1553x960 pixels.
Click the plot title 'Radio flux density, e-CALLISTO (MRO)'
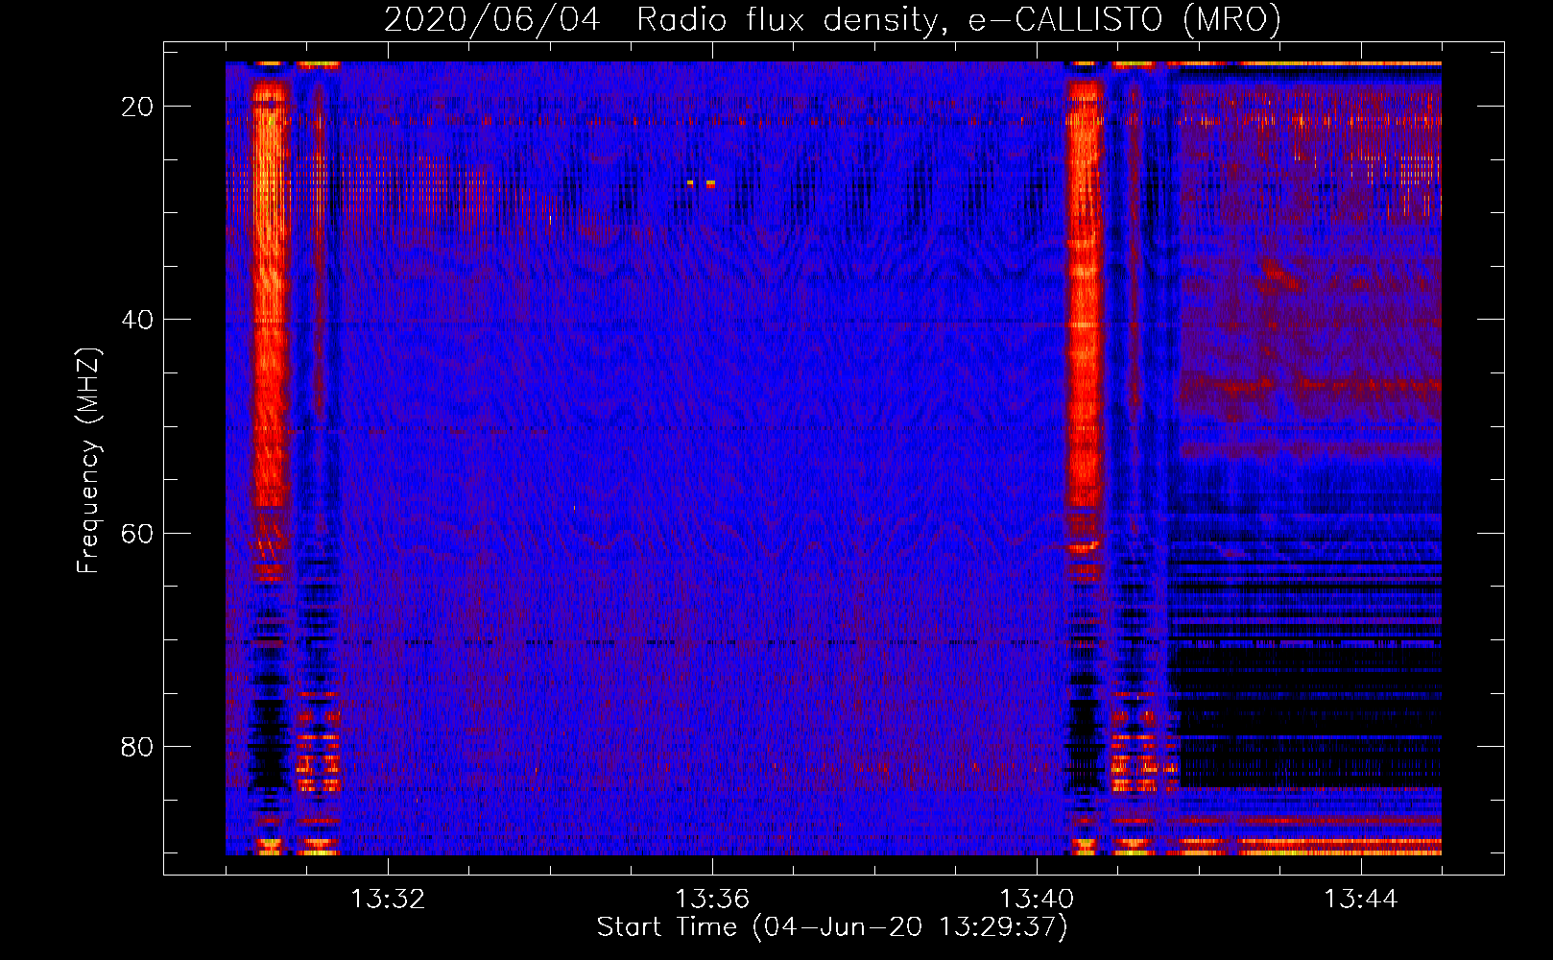(959, 19)
